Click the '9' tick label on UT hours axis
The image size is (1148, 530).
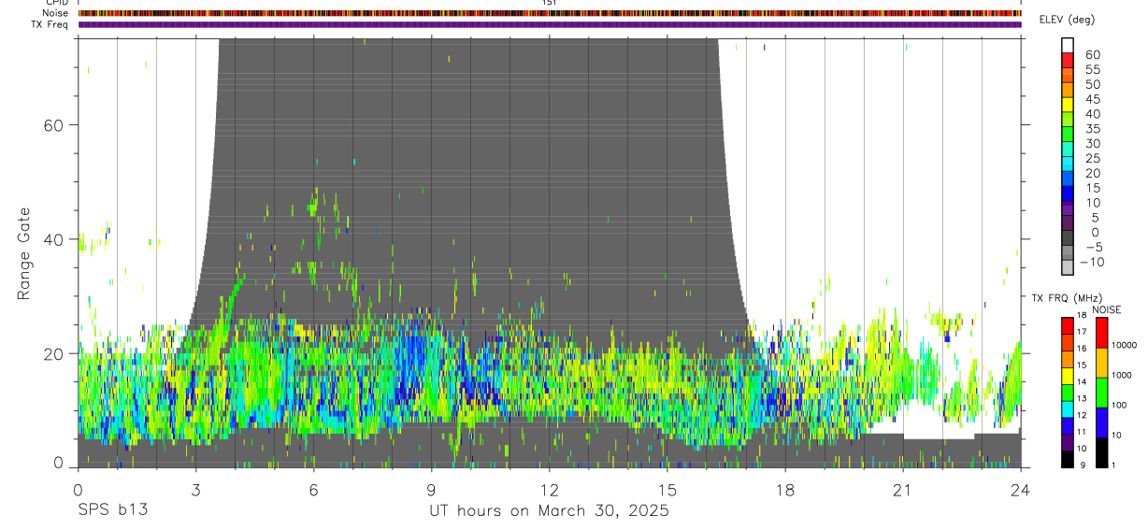(x=431, y=490)
